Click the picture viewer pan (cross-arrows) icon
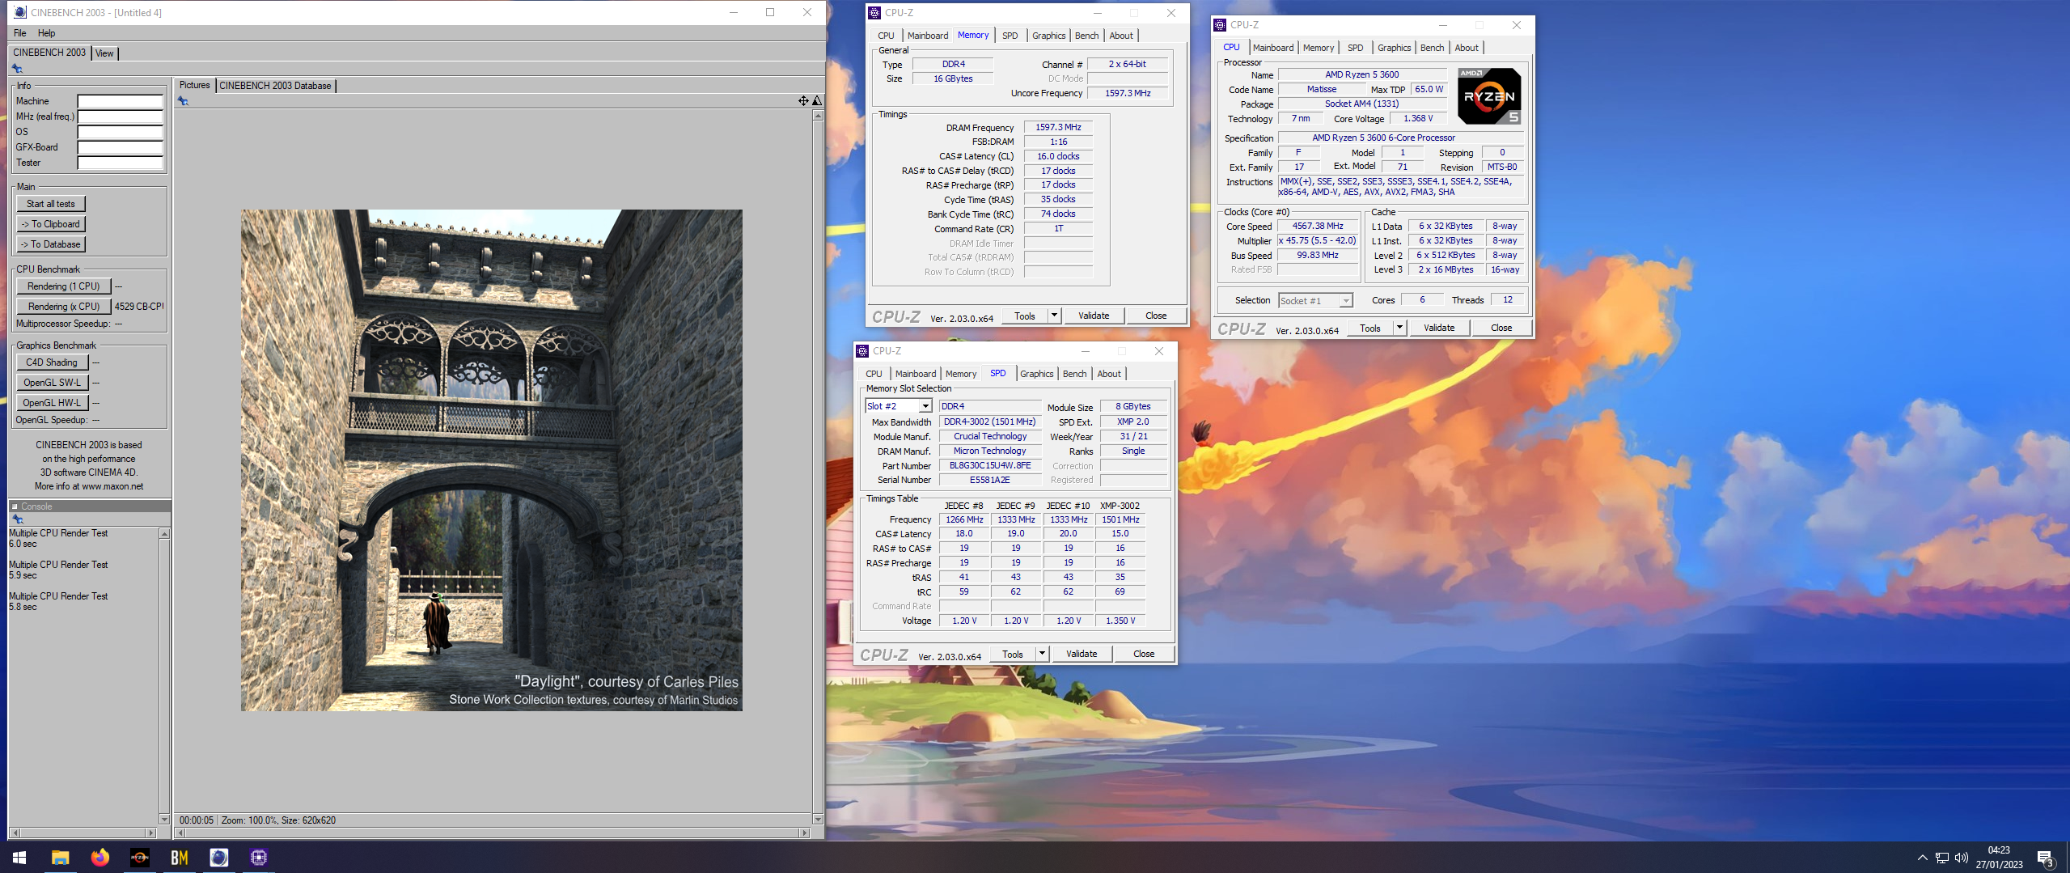 (803, 101)
